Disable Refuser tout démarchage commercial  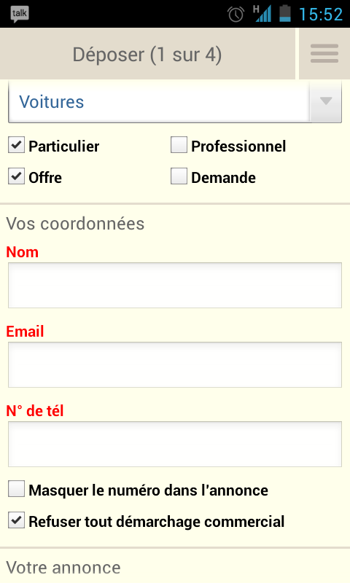16,520
